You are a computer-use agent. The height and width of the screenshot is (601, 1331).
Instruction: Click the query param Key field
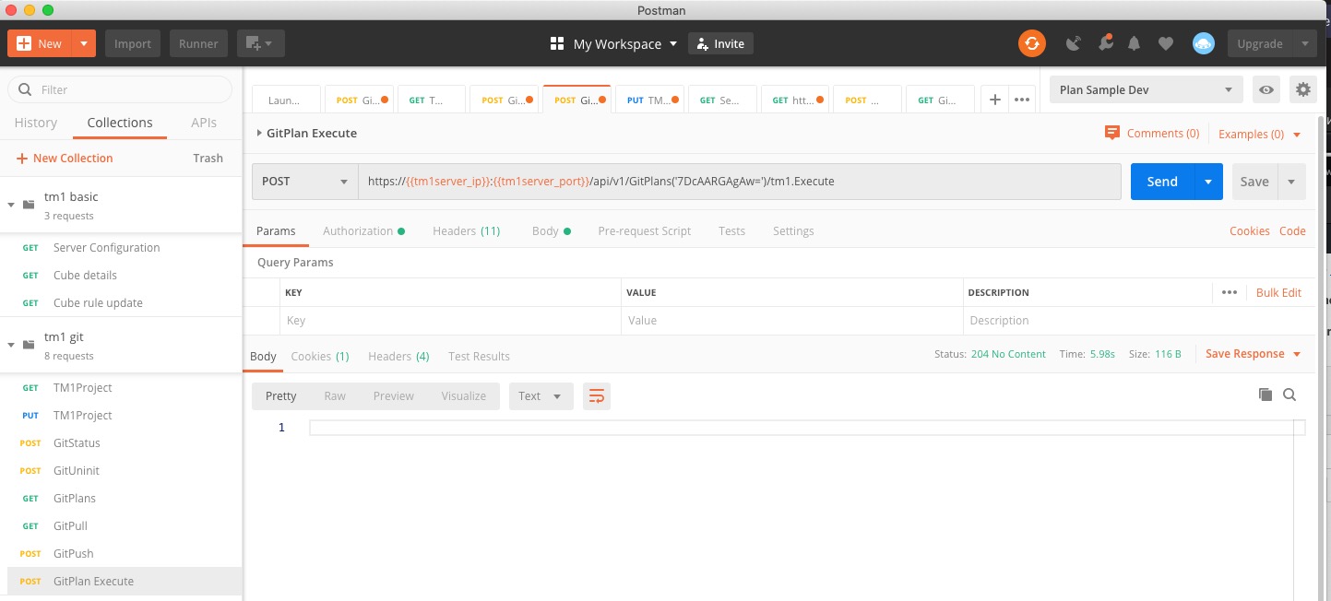(451, 321)
